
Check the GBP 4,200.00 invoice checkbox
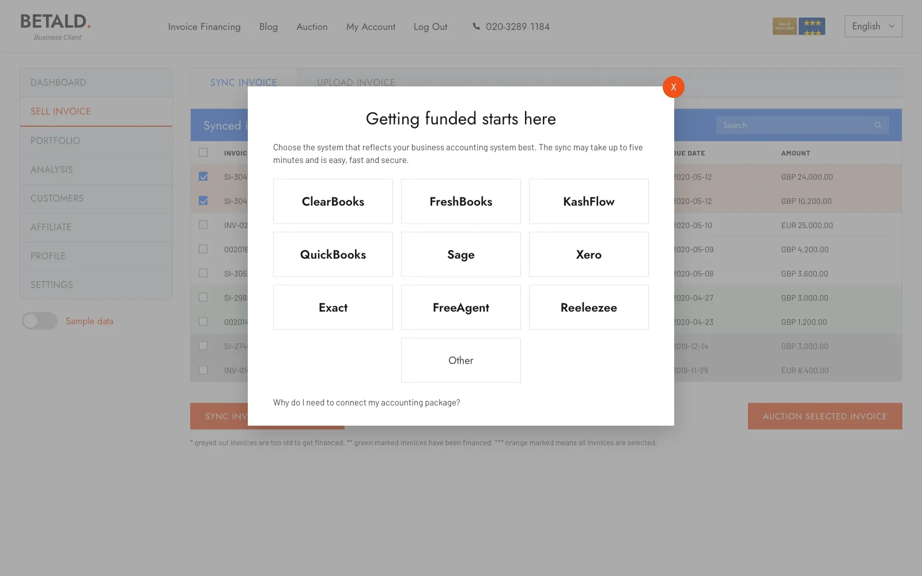(x=203, y=249)
